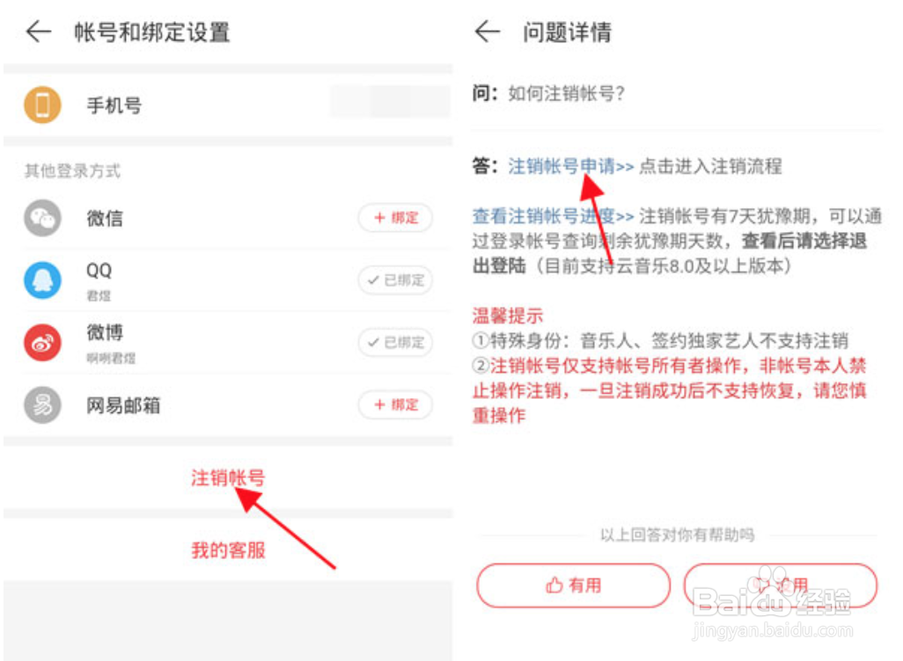Open the 手机号 row
This screenshot has height=661, width=903.
(228, 105)
